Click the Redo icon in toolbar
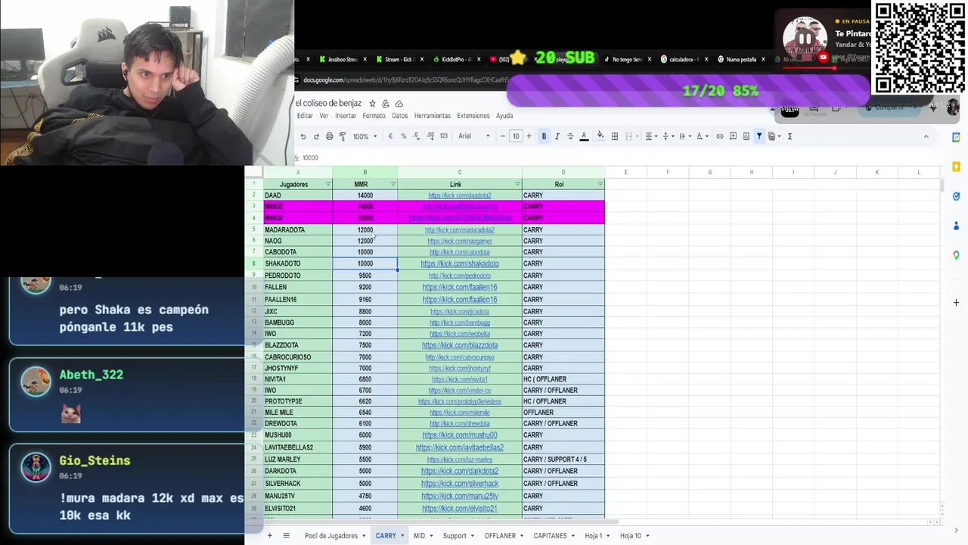 [316, 136]
